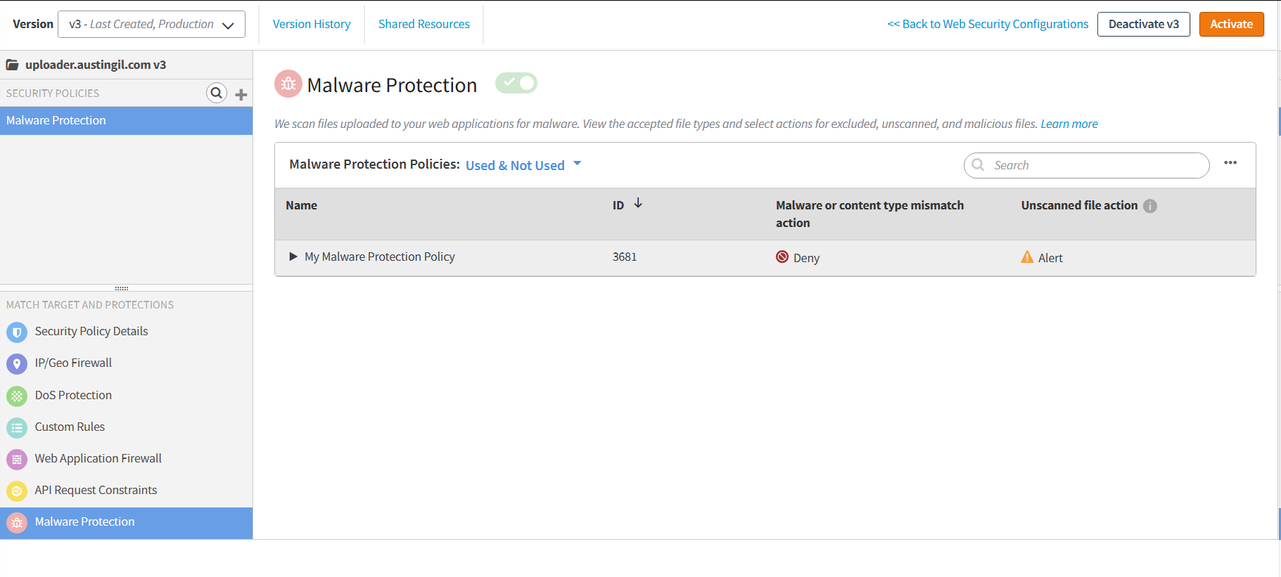Follow the Learn more link

[1069, 124]
